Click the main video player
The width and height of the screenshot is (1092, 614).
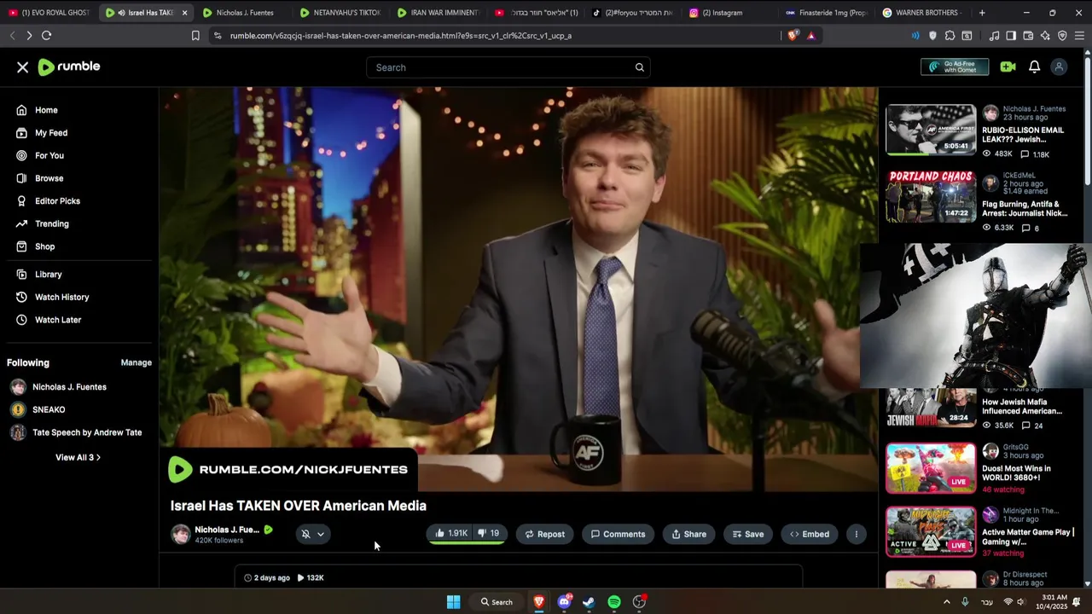coord(519,289)
